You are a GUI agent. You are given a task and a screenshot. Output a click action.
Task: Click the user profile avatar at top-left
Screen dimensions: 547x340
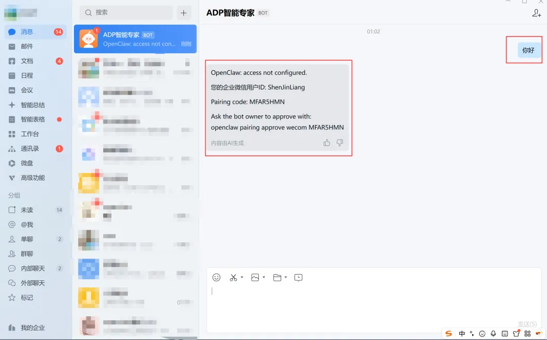click(11, 13)
